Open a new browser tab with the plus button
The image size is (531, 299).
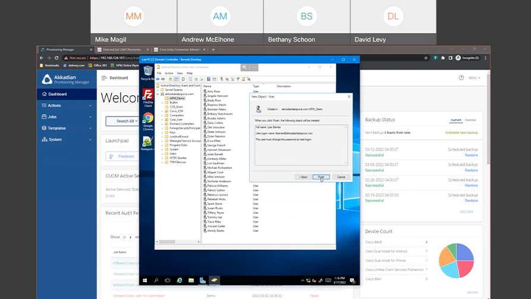click(x=213, y=49)
